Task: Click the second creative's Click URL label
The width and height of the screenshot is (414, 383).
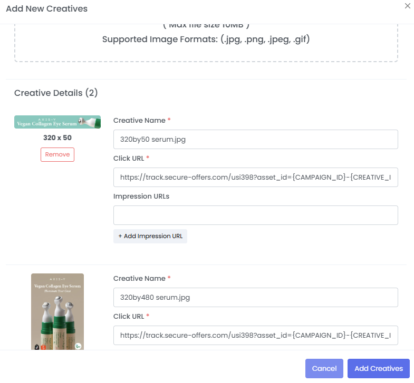Action: [130, 317]
